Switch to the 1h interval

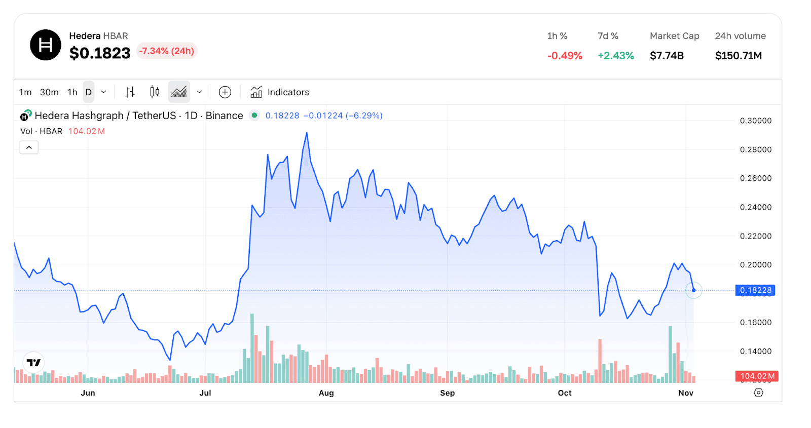[72, 92]
